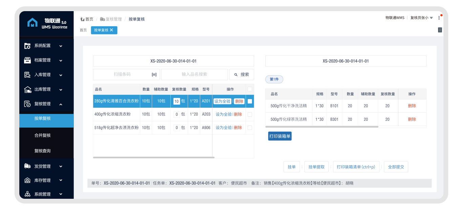Open the 入库管理 inbound icon
456x216 pixels.
tap(27, 75)
